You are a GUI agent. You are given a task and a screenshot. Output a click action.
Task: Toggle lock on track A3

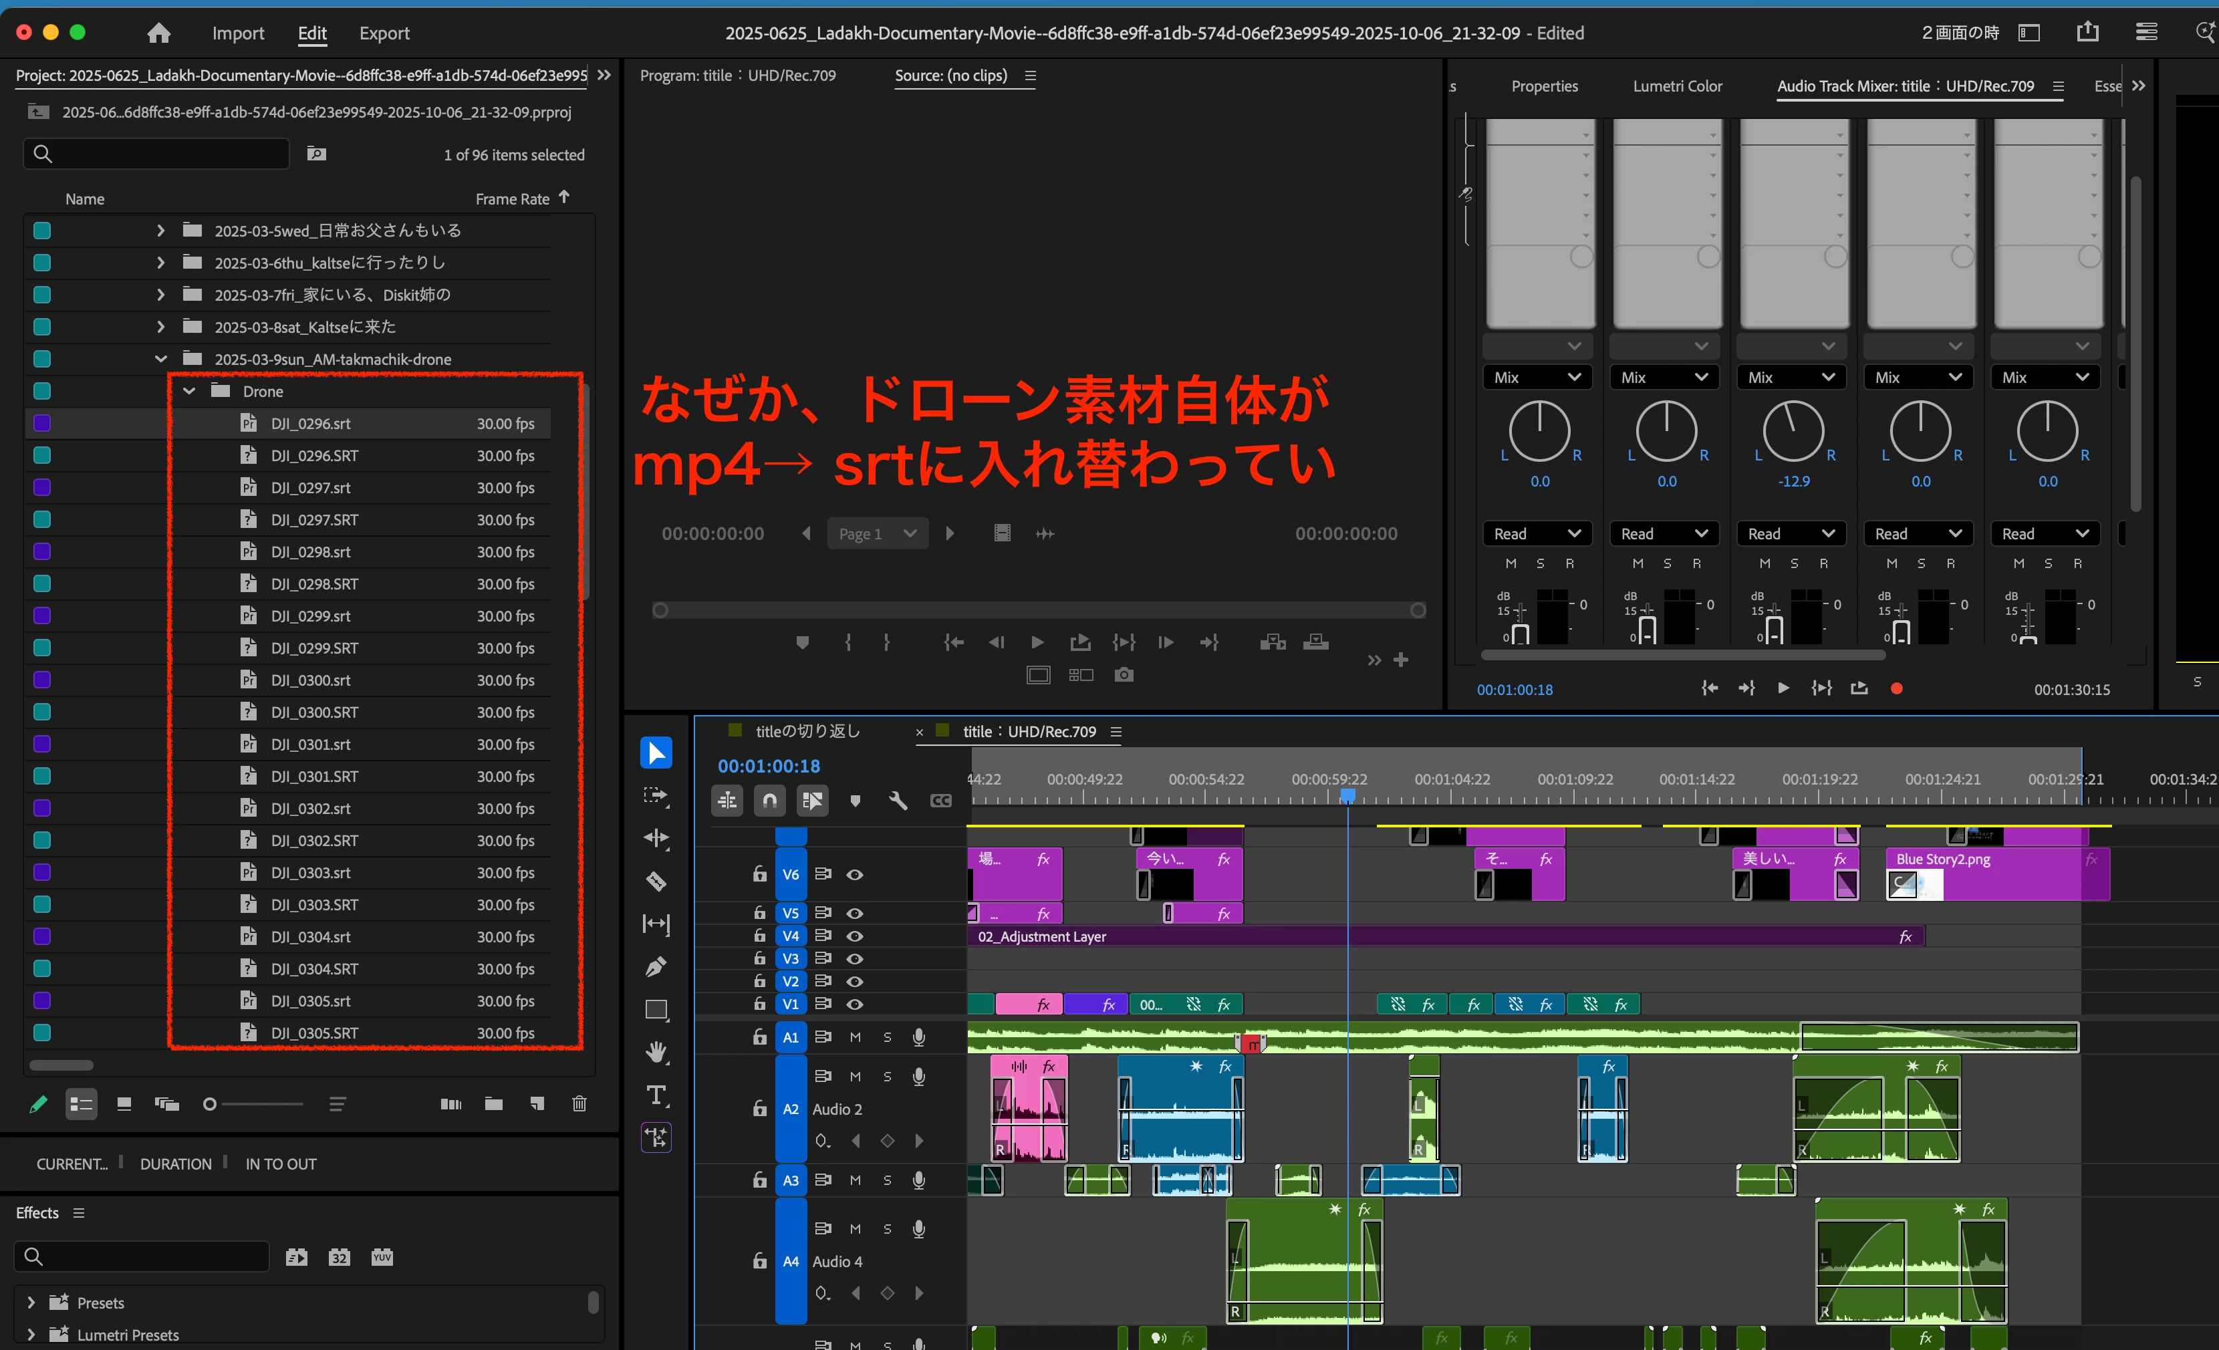pyautogui.click(x=759, y=1180)
